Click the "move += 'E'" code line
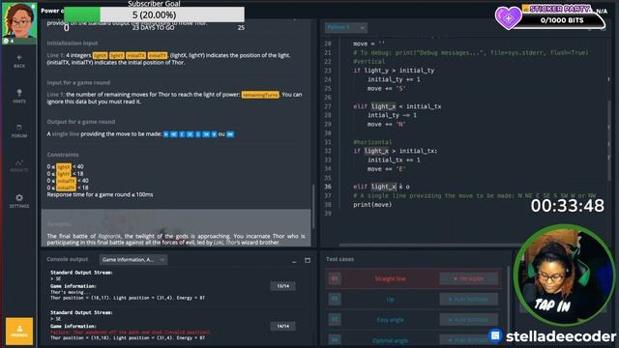 tap(387, 169)
